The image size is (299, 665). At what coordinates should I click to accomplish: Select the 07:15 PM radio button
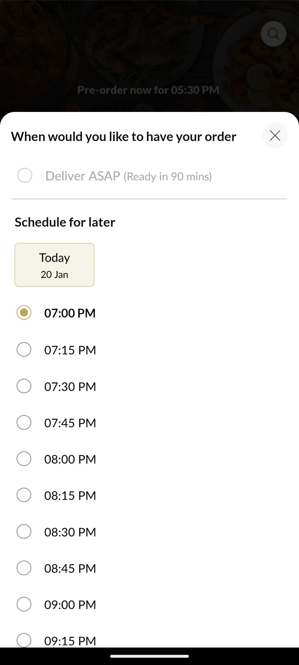(24, 349)
